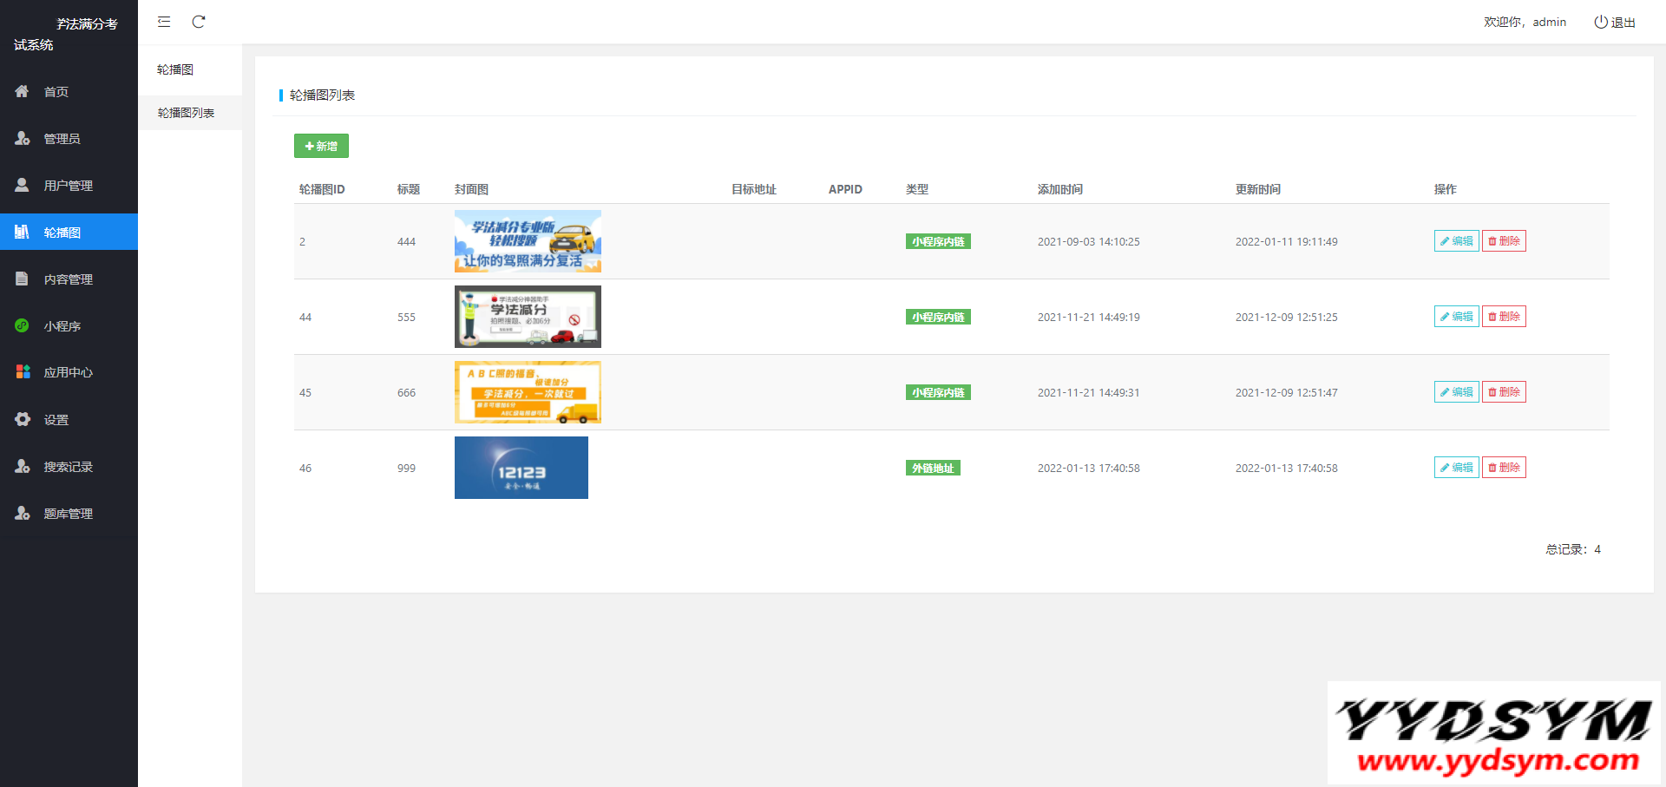Image resolution: width=1666 pixels, height=787 pixels.
Task: Delete the carousel titled 555
Action: click(x=1504, y=317)
